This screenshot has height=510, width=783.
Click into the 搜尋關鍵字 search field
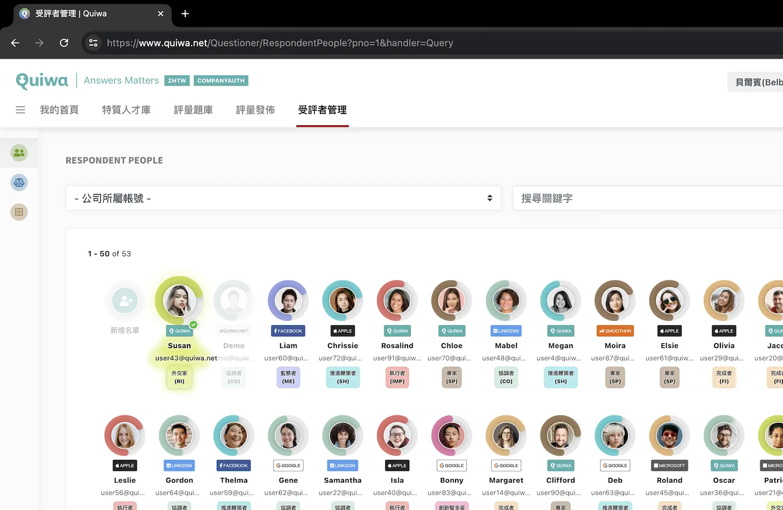coord(646,198)
